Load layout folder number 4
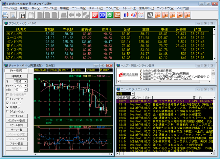220x159 pixels. (x=180, y=15)
